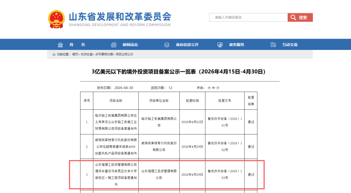Image resolution: width=351 pixels, height=193 pixels.
Task: Go to 许可事项办理 in breadcrumb
Action: point(104,54)
